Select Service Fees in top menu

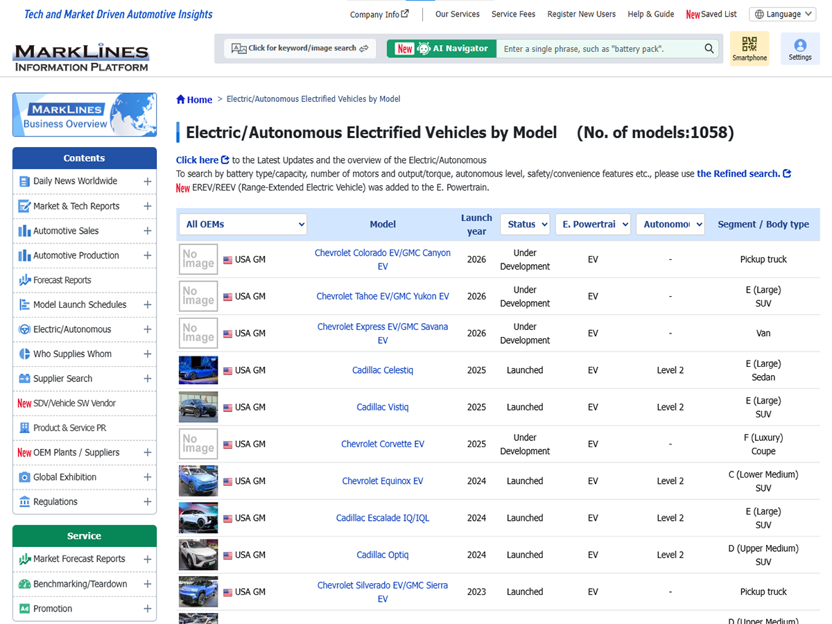[x=513, y=14]
